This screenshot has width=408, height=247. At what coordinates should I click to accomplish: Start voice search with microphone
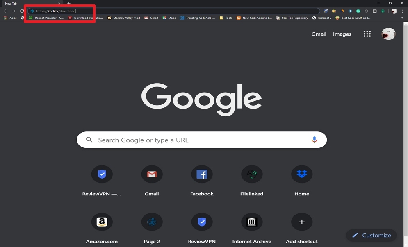tap(315, 140)
